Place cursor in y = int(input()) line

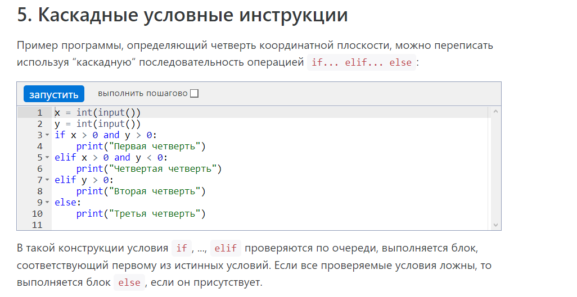[x=97, y=124]
